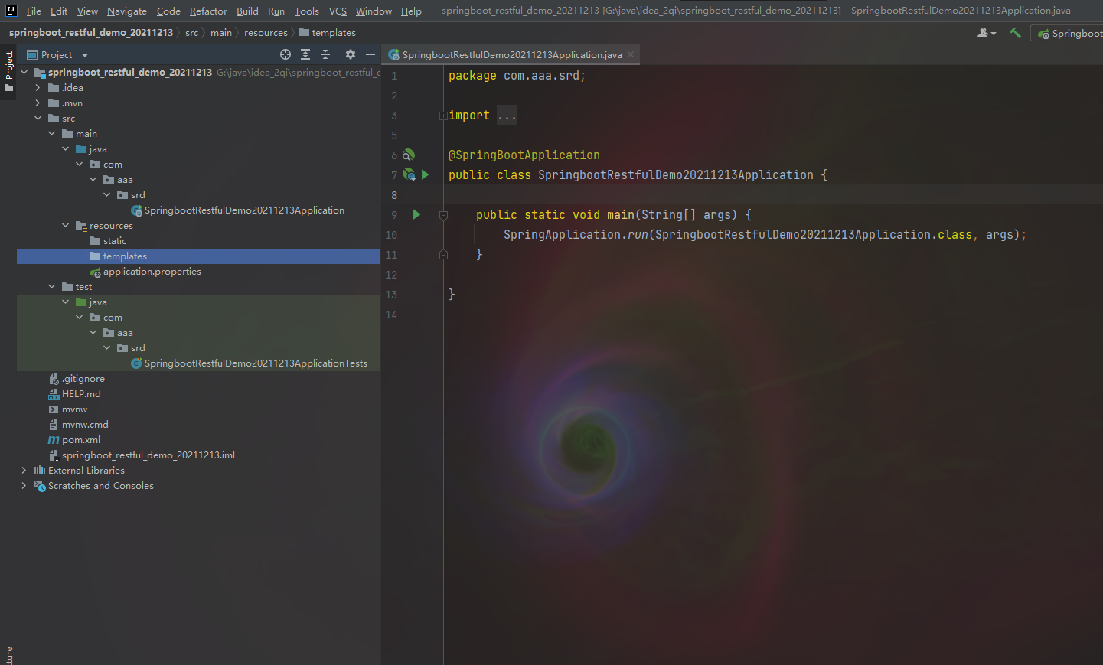Collapse the resources folder
The width and height of the screenshot is (1103, 665).
[x=65, y=226]
